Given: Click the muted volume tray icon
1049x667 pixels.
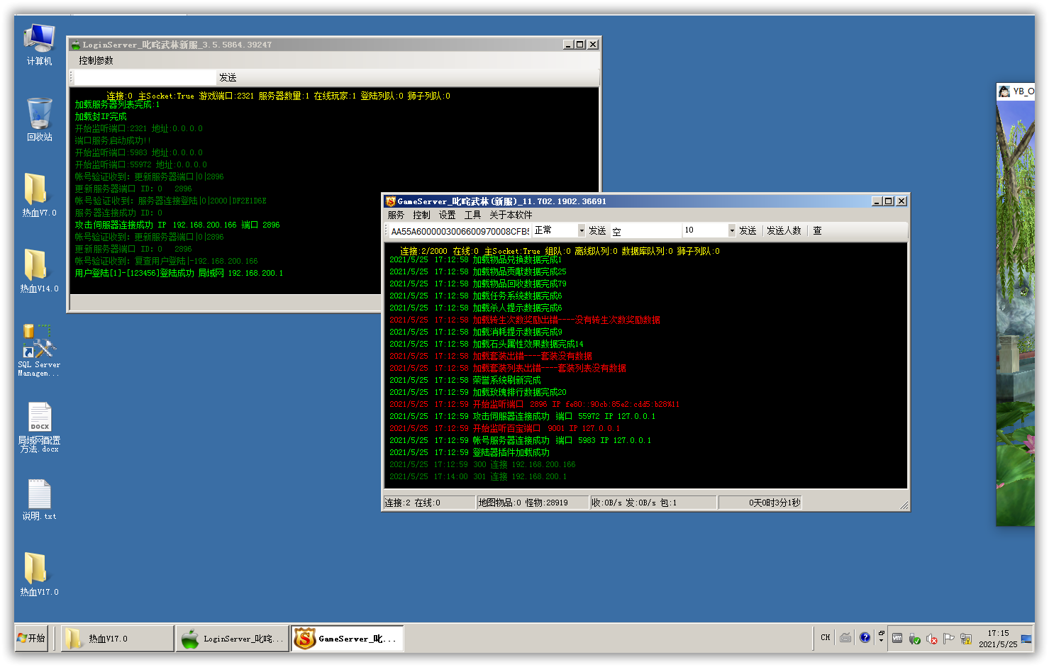Looking at the screenshot, I should coord(932,639).
